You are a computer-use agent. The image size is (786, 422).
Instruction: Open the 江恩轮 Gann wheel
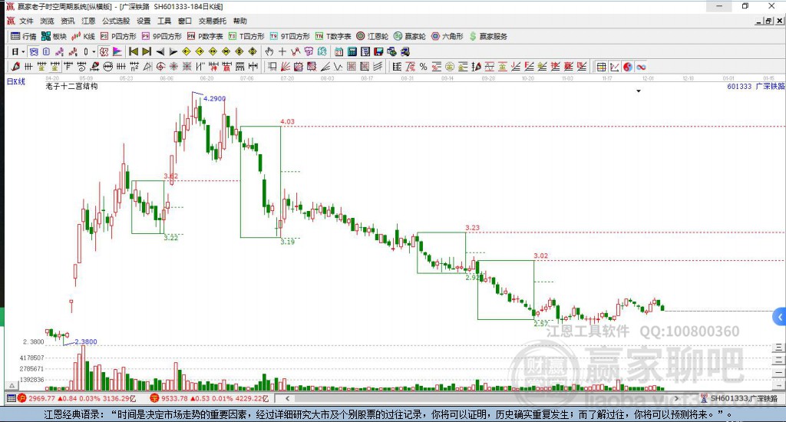click(x=372, y=36)
